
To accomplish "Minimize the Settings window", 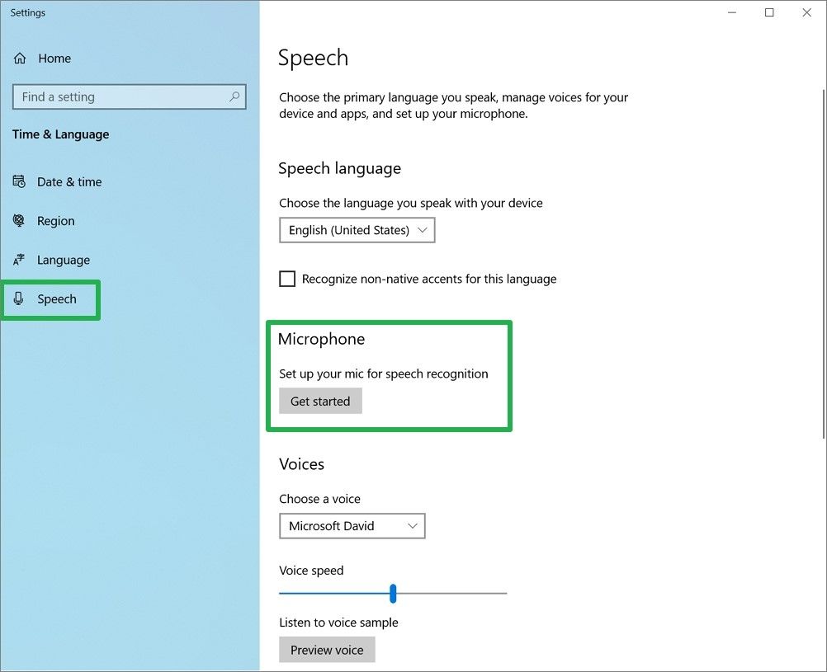I will pos(732,12).
